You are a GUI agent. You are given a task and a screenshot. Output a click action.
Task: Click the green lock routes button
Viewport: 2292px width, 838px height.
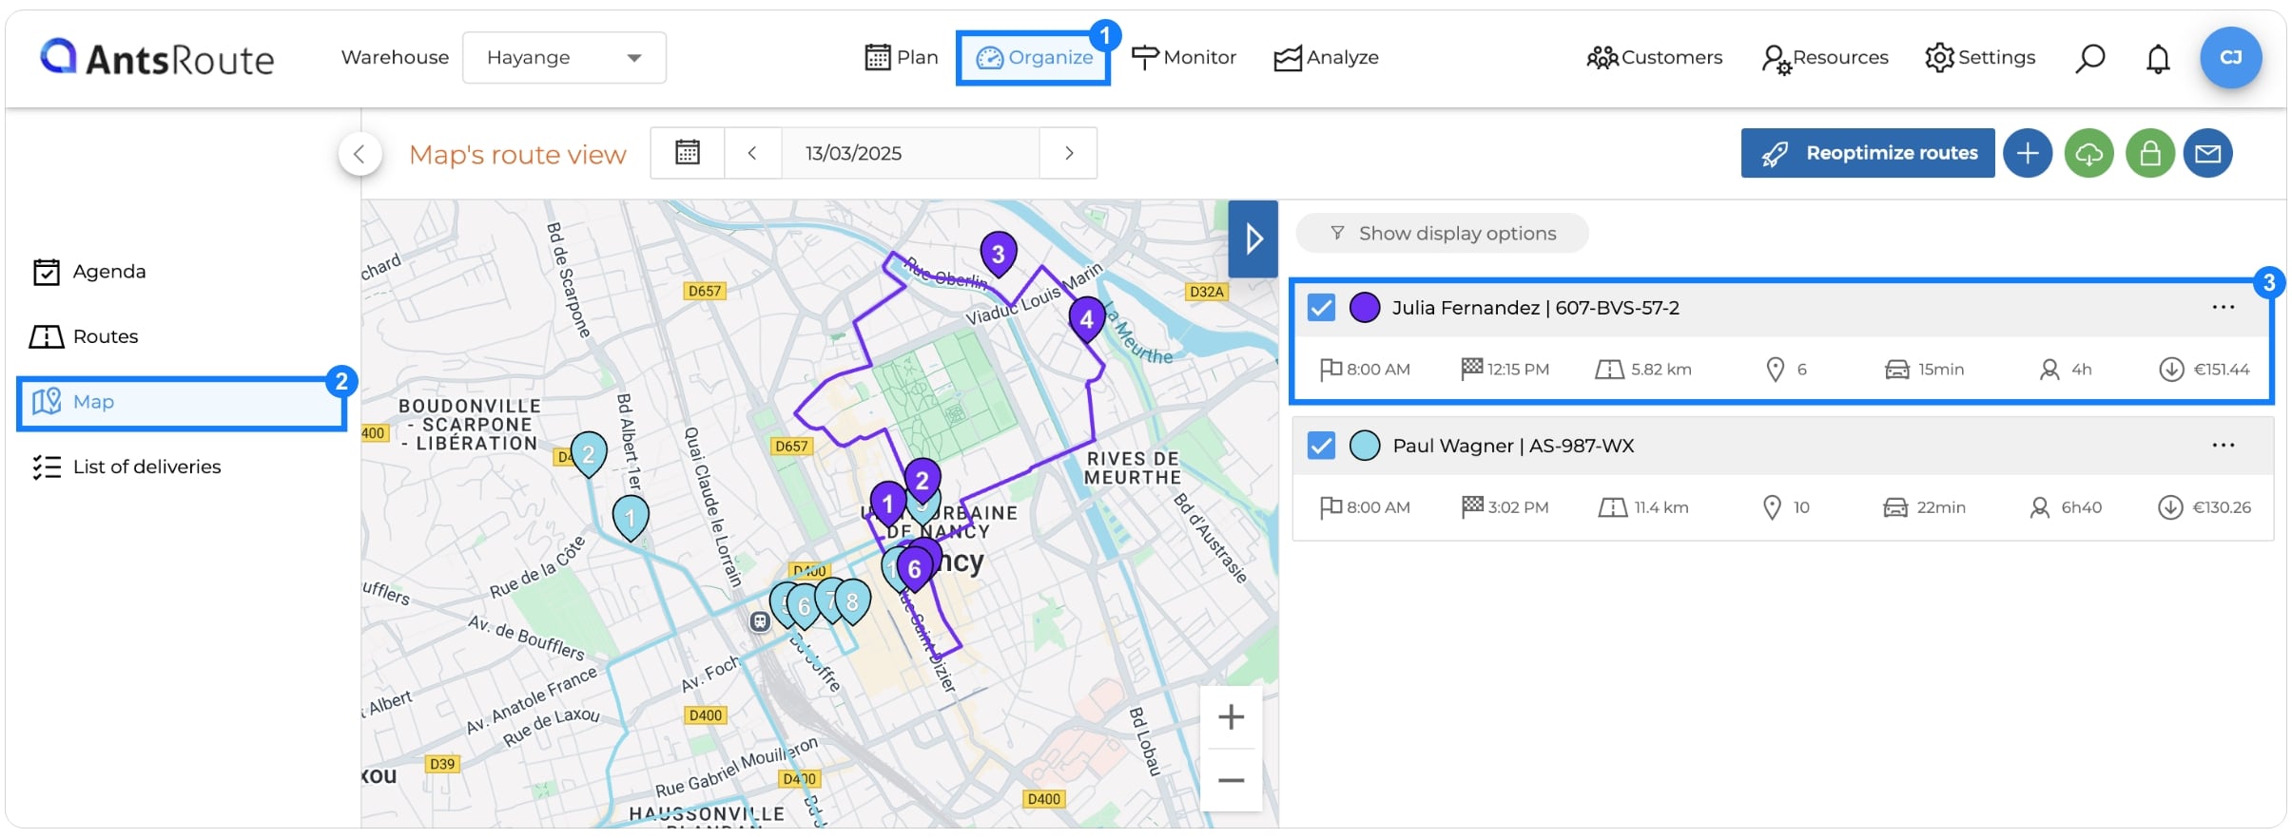click(2150, 153)
